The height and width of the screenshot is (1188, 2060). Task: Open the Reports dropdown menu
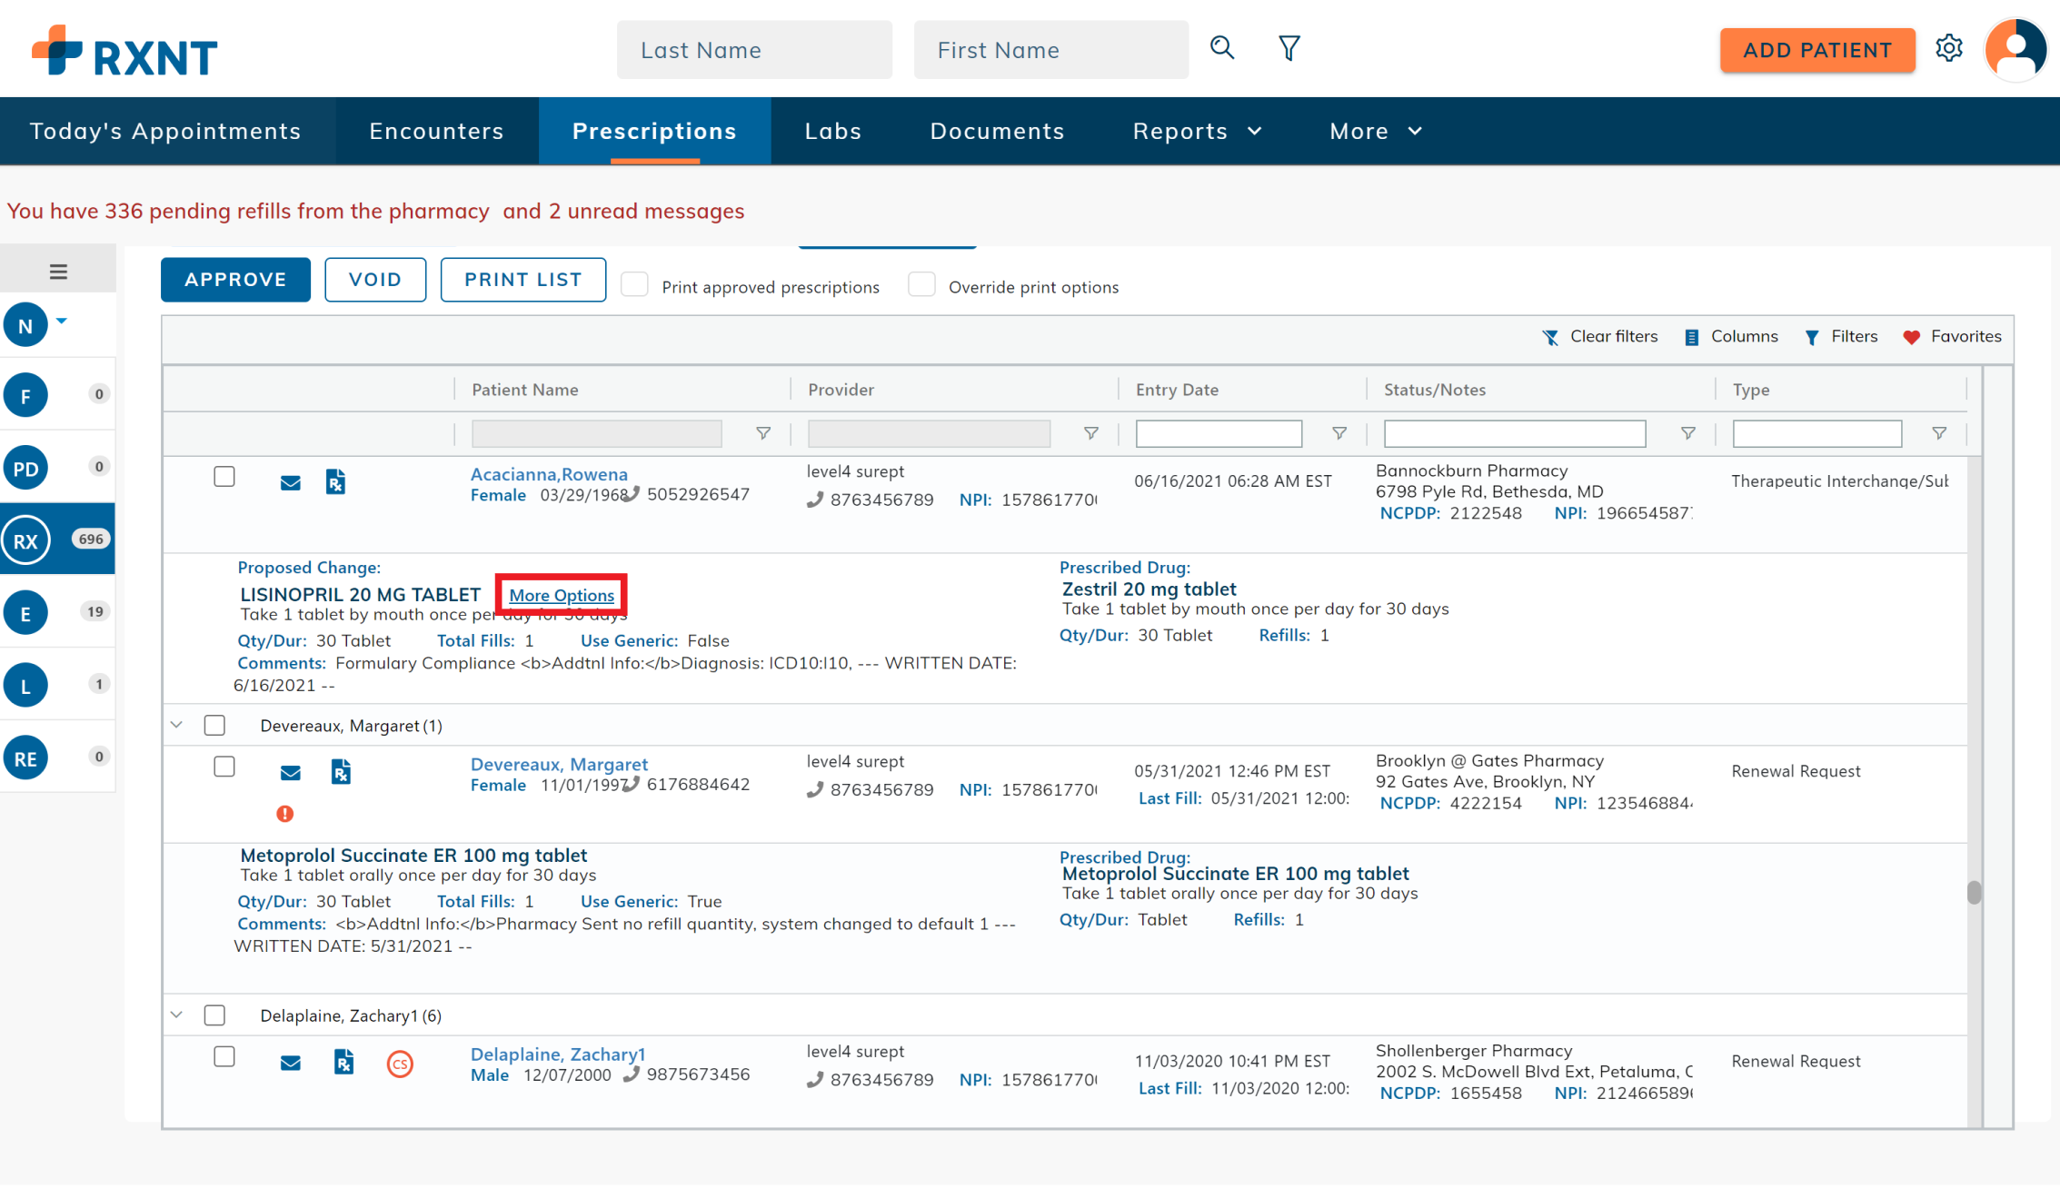click(x=1198, y=131)
